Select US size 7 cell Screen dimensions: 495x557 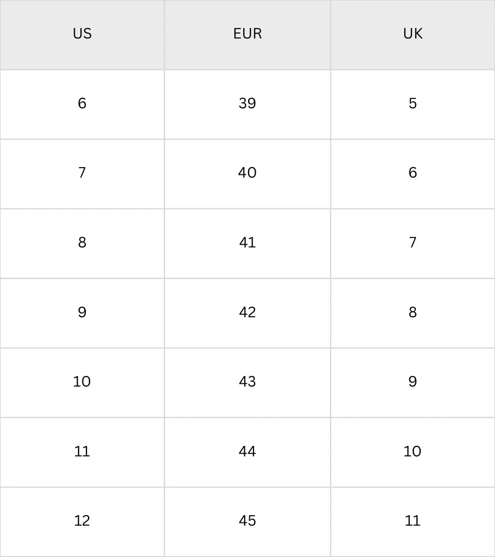click(x=82, y=173)
